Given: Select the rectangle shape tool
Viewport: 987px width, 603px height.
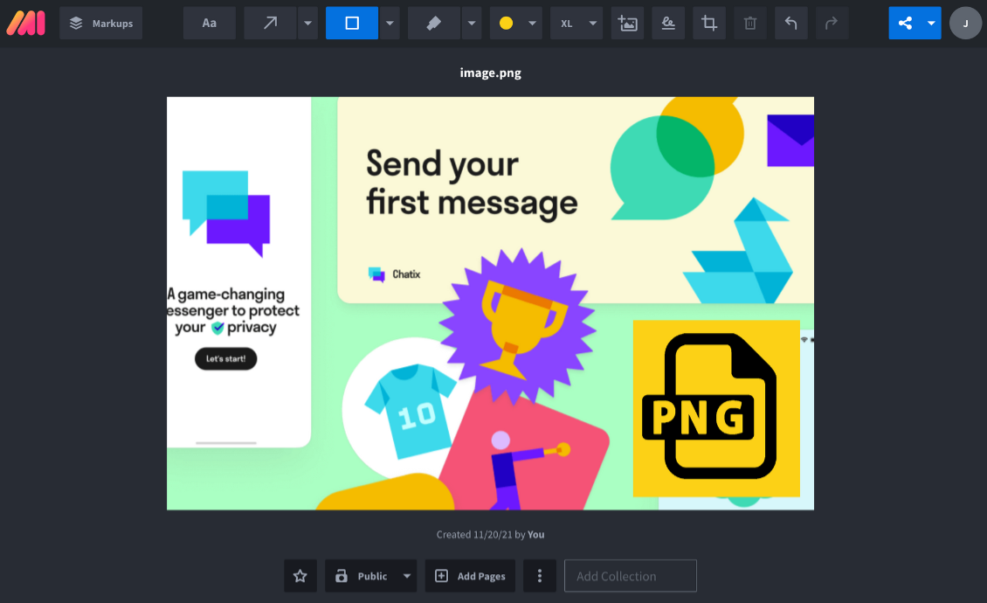Looking at the screenshot, I should pyautogui.click(x=352, y=24).
